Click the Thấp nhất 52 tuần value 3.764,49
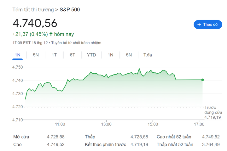Image resolution: width=227 pixels, height=151 pixels. click(x=211, y=144)
